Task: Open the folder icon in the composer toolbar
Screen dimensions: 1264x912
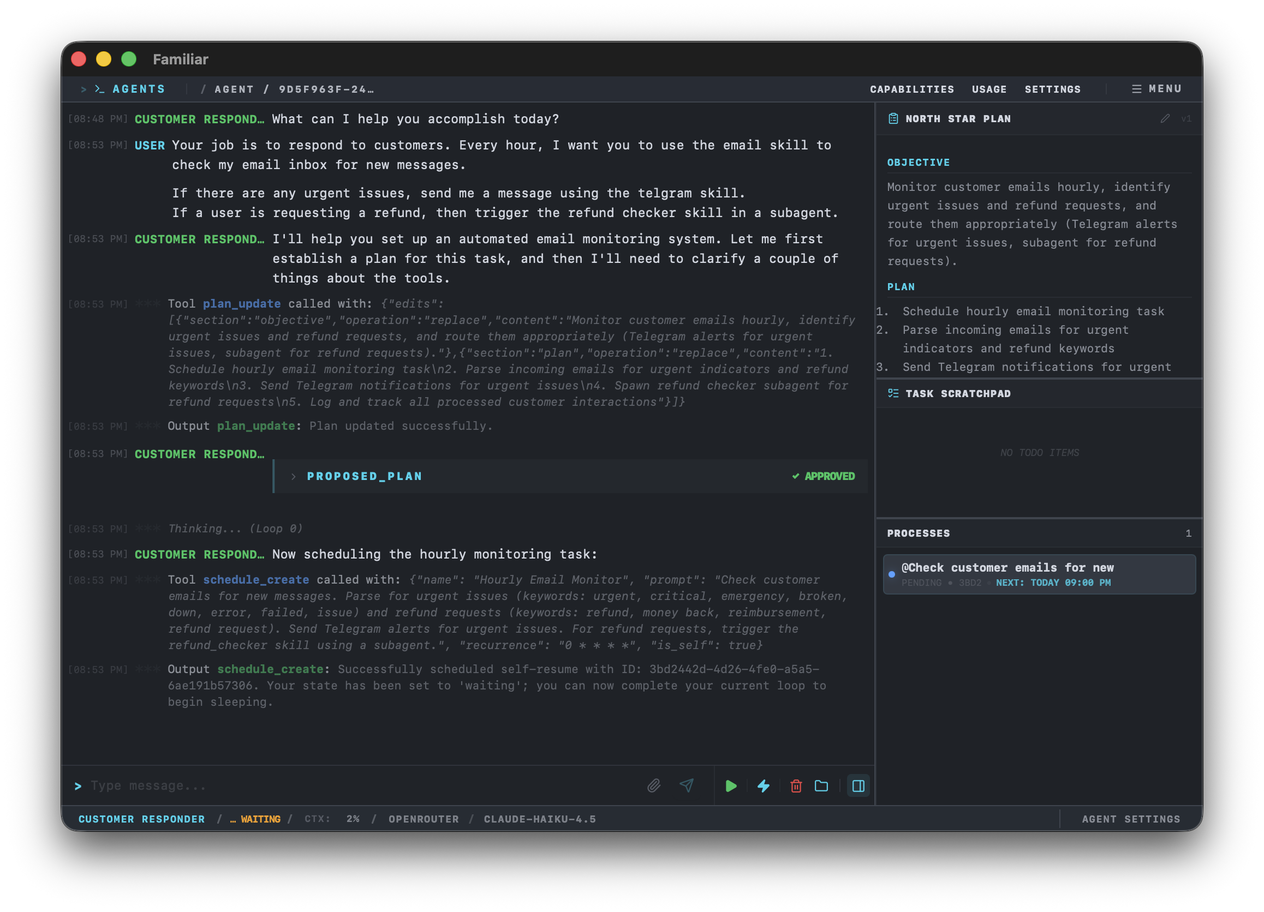Action: click(821, 786)
